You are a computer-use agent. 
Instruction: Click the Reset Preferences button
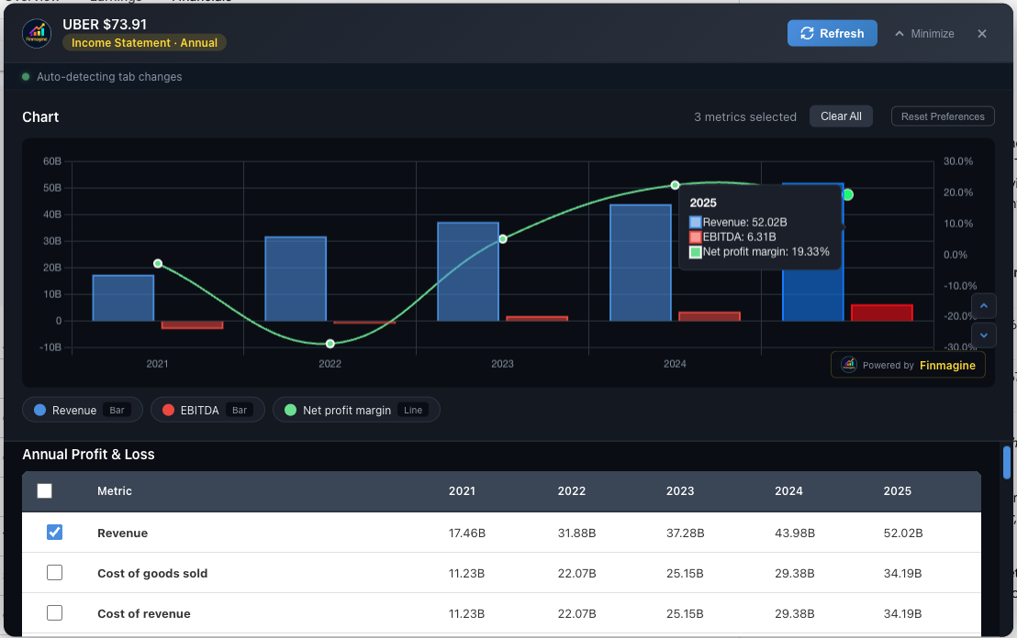(943, 116)
